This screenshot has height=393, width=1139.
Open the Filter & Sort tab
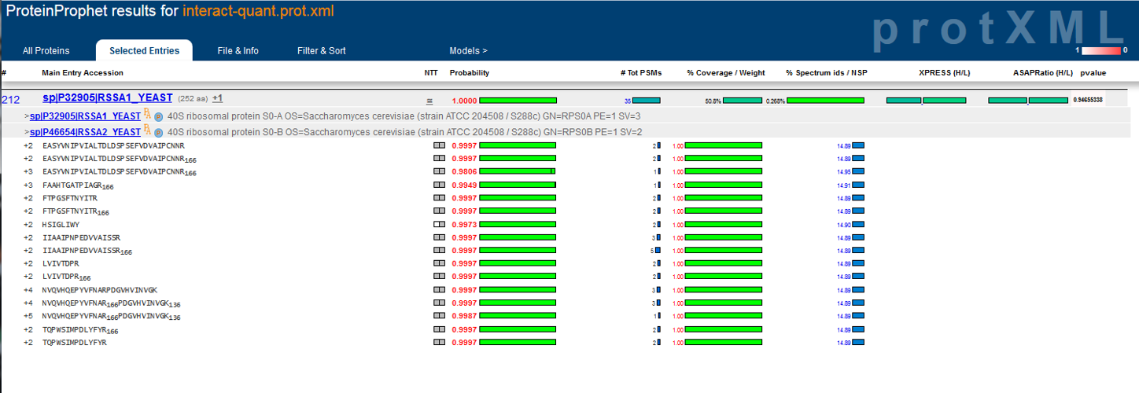(321, 51)
